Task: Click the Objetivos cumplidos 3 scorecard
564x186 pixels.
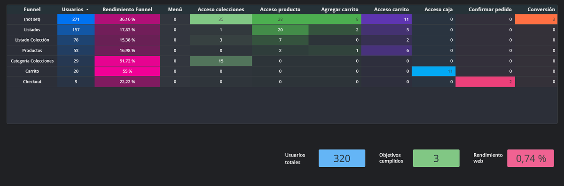Action: pyautogui.click(x=436, y=158)
